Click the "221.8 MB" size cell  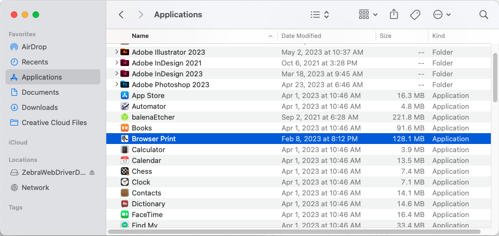pos(408,117)
